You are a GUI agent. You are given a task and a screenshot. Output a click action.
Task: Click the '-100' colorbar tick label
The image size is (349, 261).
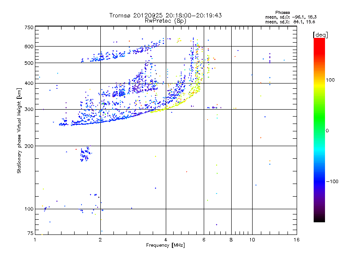332,181
